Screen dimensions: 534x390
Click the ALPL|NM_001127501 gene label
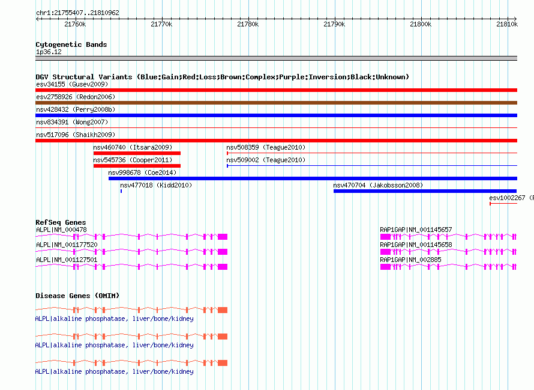click(x=67, y=260)
